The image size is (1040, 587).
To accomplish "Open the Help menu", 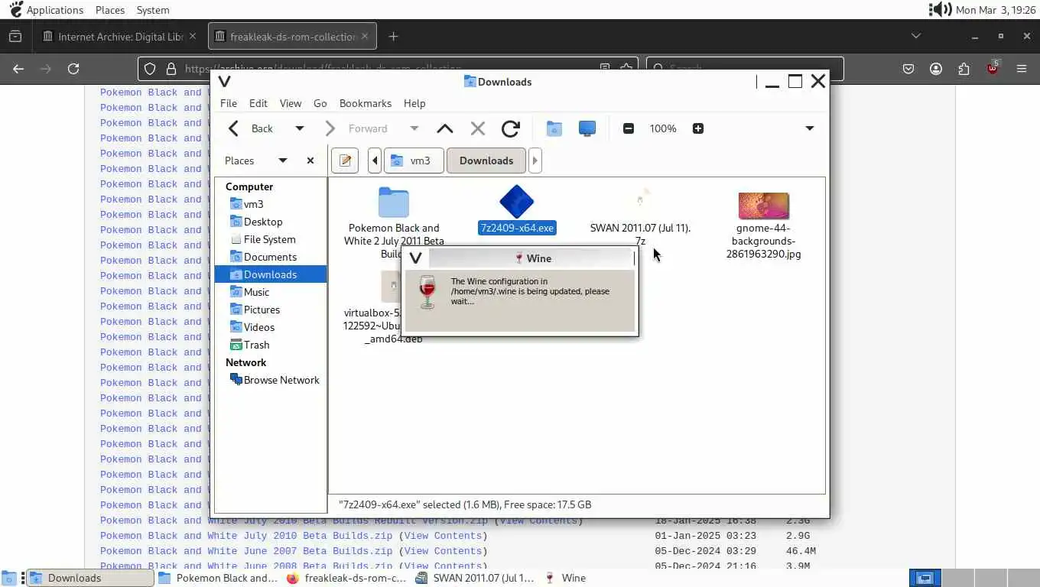I will [414, 103].
